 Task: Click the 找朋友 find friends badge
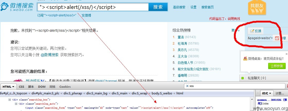point(257,7)
